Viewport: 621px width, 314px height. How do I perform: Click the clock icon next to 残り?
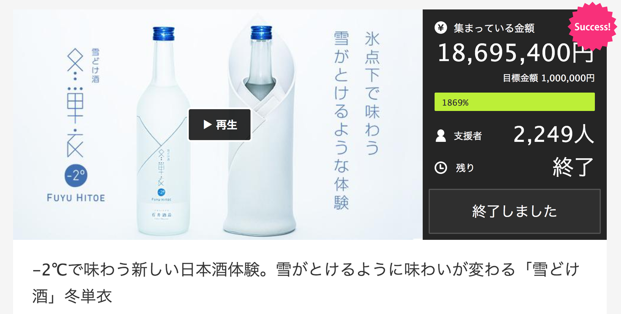pyautogui.click(x=441, y=167)
